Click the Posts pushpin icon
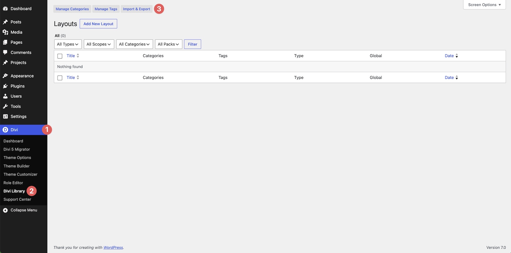The height and width of the screenshot is (253, 511). pos(5,22)
